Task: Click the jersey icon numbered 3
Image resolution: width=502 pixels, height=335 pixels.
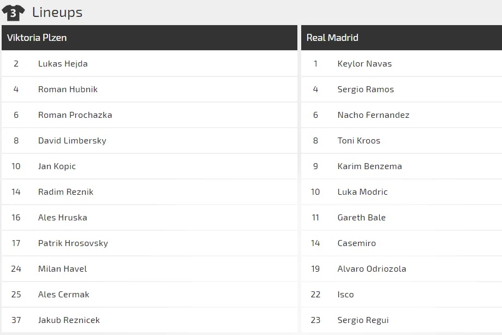Action: coord(13,13)
